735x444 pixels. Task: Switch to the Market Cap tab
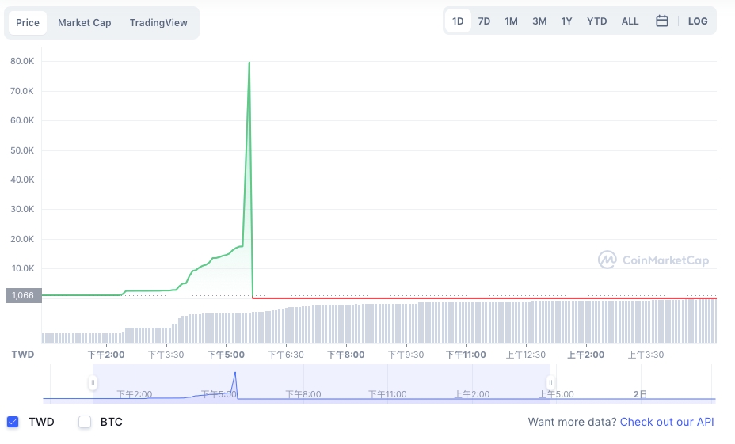point(85,22)
